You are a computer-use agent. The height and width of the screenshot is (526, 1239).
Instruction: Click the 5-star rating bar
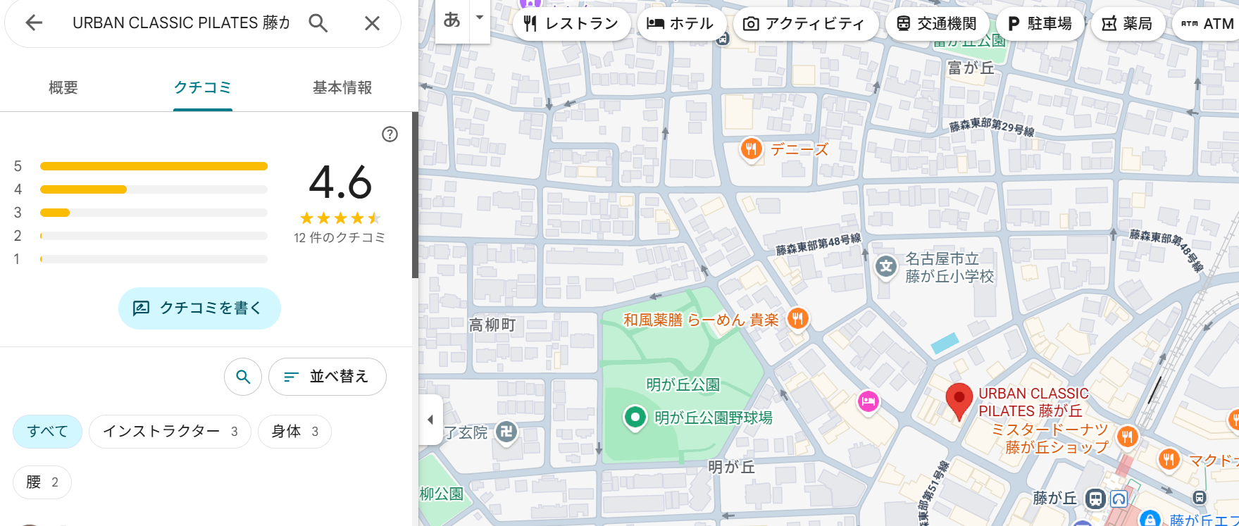point(154,166)
